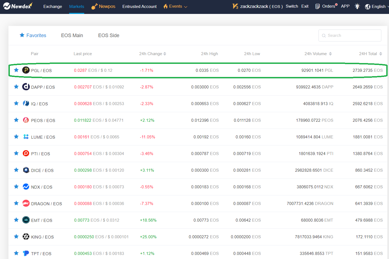Click the IQ token icon
The image size is (389, 259).
[x=26, y=103]
